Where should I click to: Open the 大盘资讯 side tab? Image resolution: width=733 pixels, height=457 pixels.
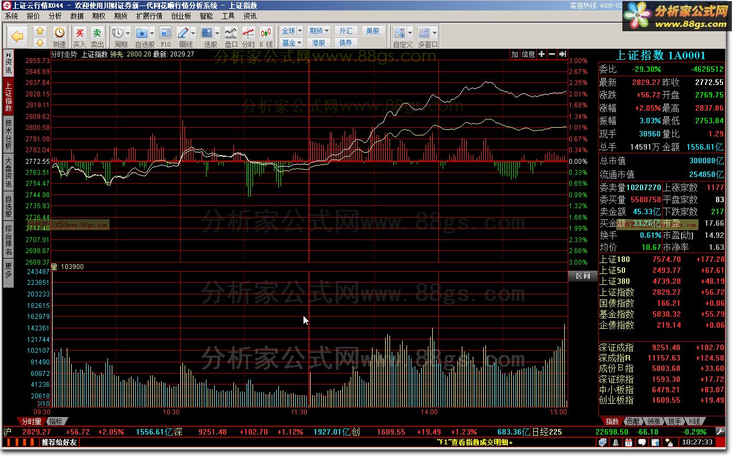(x=9, y=173)
